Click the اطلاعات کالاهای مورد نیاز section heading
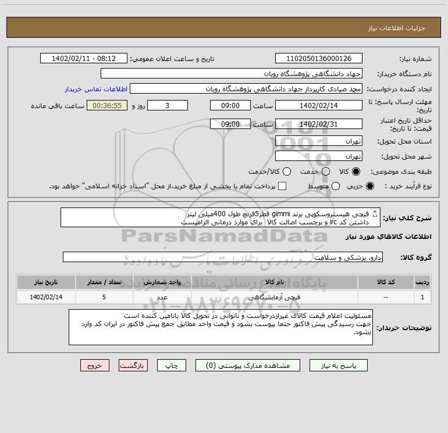 [x=389, y=237]
